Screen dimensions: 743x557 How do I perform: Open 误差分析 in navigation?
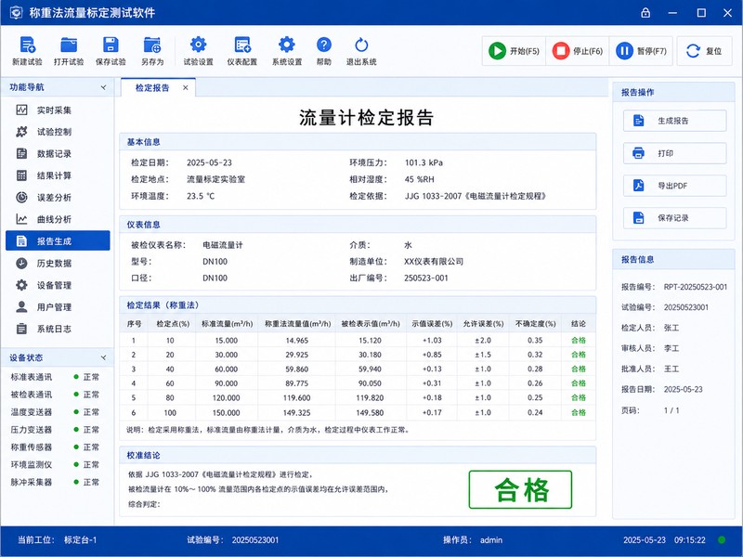pyautogui.click(x=58, y=198)
